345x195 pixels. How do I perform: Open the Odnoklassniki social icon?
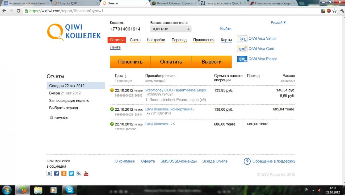64,173
